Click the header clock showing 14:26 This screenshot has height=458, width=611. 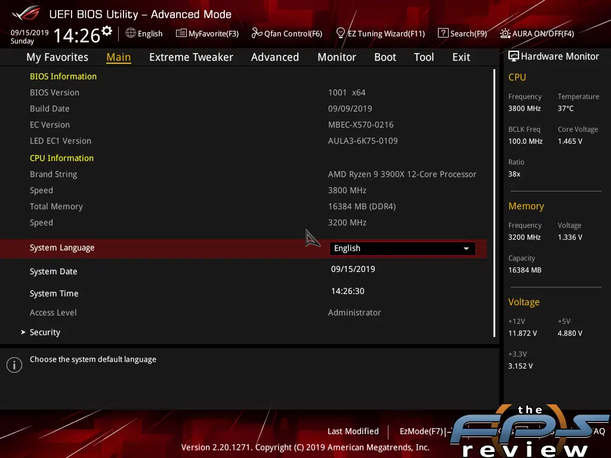(x=77, y=35)
